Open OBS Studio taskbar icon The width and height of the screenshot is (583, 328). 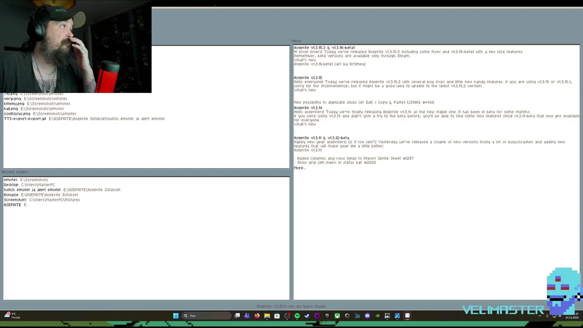(x=287, y=316)
